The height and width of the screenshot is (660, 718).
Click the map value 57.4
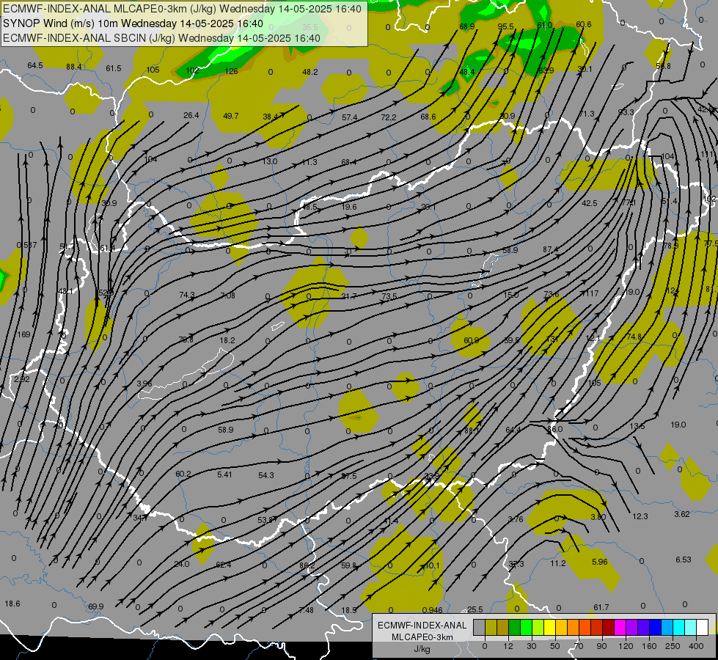(349, 118)
